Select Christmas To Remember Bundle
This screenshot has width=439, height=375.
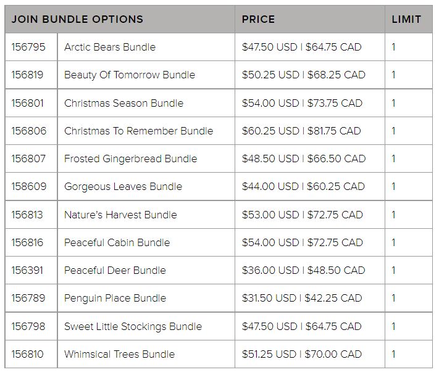pos(138,131)
